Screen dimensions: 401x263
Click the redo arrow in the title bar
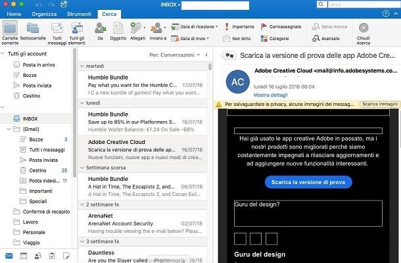click(51, 5)
